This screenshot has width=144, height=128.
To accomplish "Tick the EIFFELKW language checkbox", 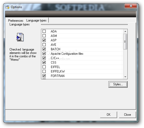I will point(44,71).
